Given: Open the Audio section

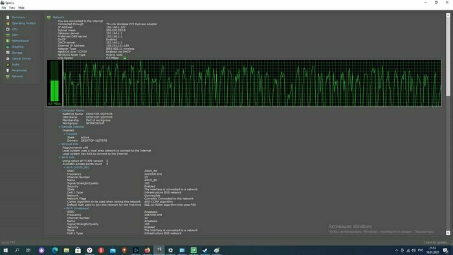Looking at the screenshot, I should pos(16,65).
